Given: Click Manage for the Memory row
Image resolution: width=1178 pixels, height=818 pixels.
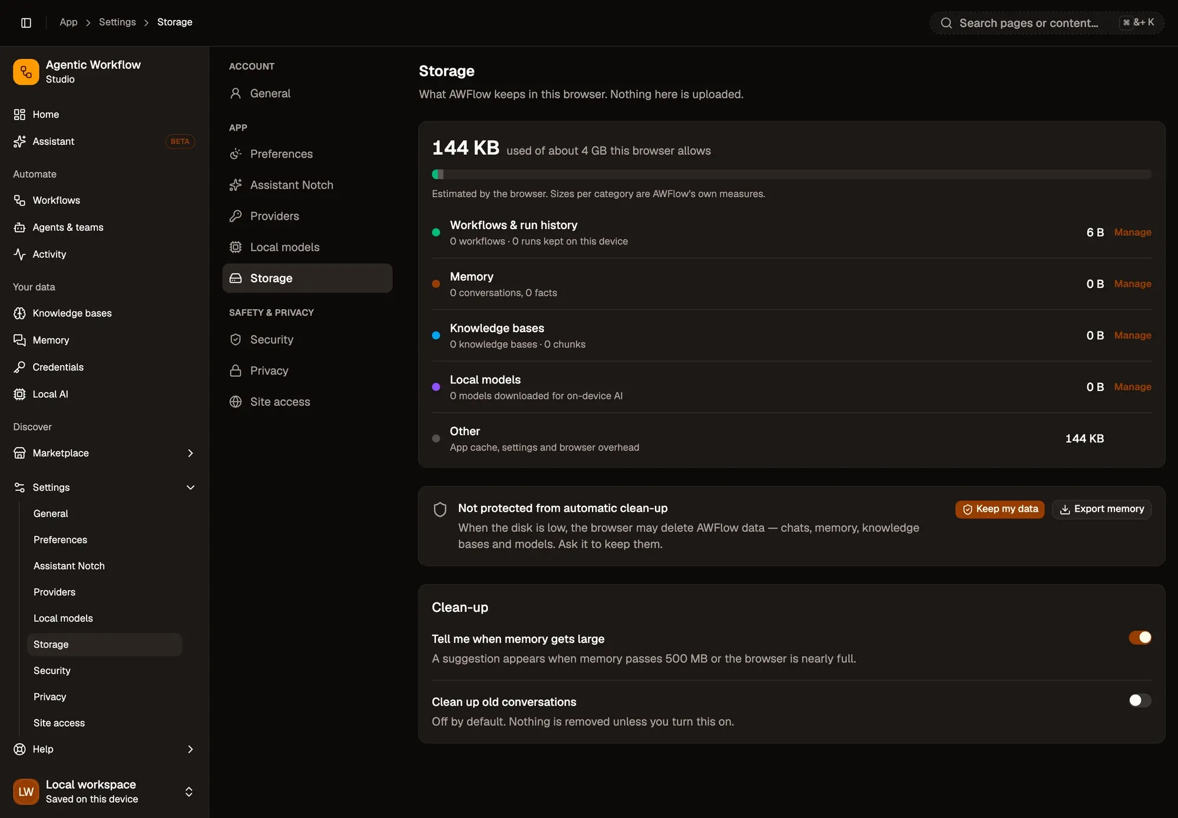Looking at the screenshot, I should point(1132,284).
